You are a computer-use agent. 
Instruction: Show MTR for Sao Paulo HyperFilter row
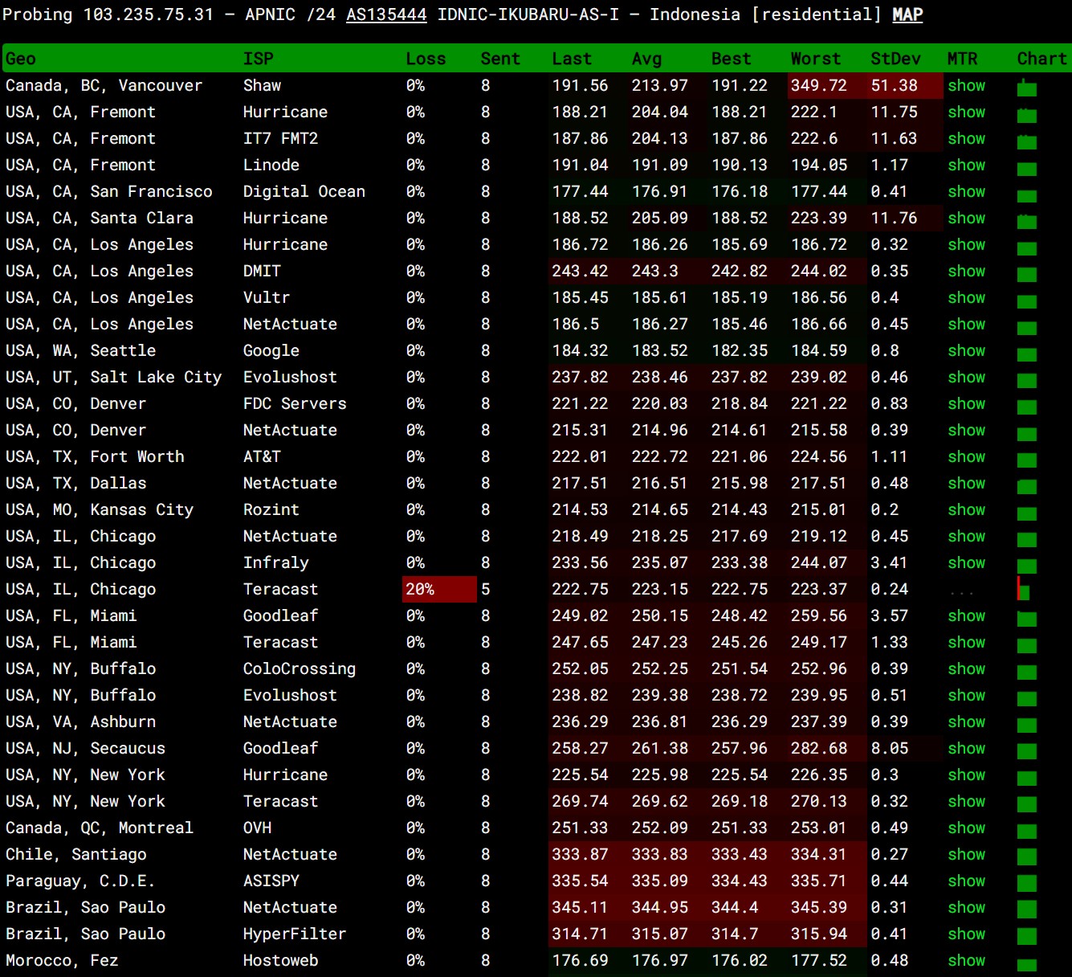[x=966, y=934]
